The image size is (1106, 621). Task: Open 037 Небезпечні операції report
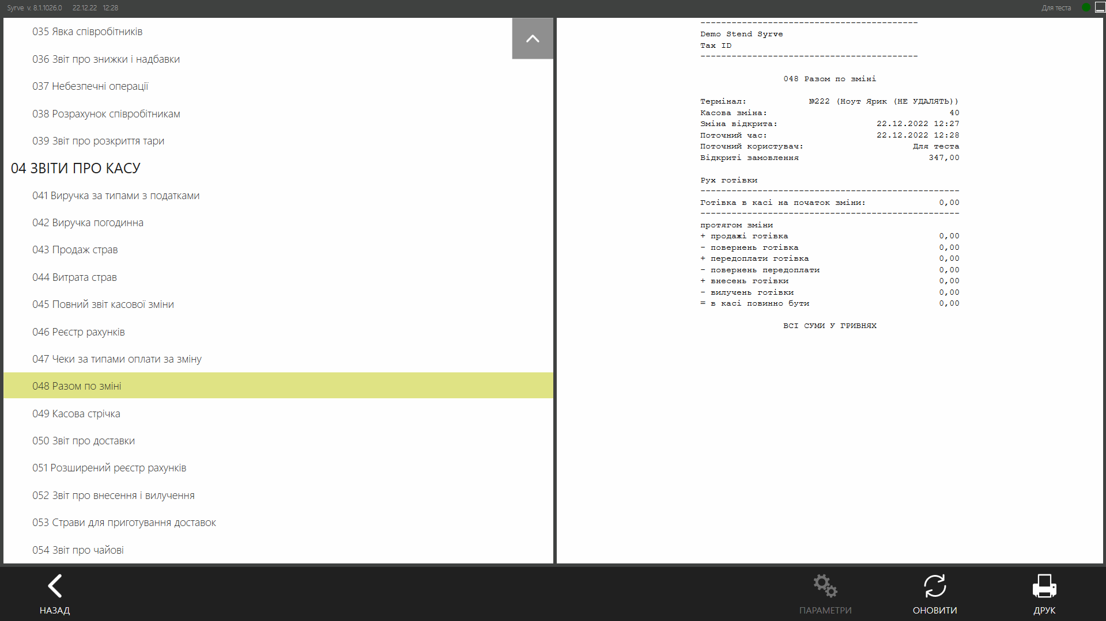tap(90, 86)
